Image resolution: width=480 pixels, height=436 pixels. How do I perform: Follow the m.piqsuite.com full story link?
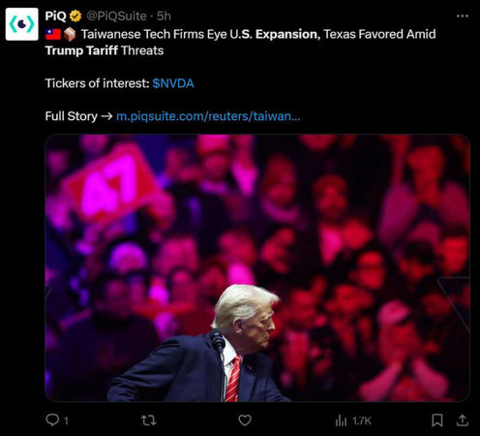click(x=208, y=116)
